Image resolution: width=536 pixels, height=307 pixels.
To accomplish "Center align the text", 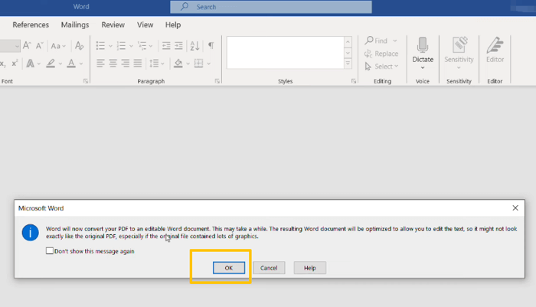I will click(x=113, y=64).
